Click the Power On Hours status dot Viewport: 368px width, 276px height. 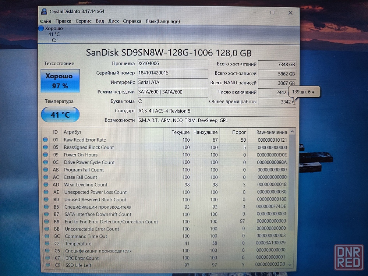46,155
